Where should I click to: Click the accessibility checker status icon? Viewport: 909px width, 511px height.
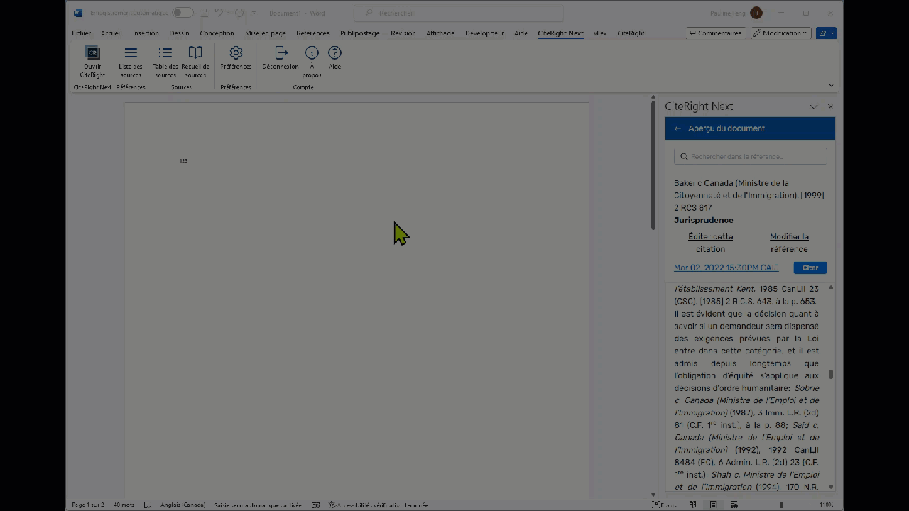click(x=332, y=505)
